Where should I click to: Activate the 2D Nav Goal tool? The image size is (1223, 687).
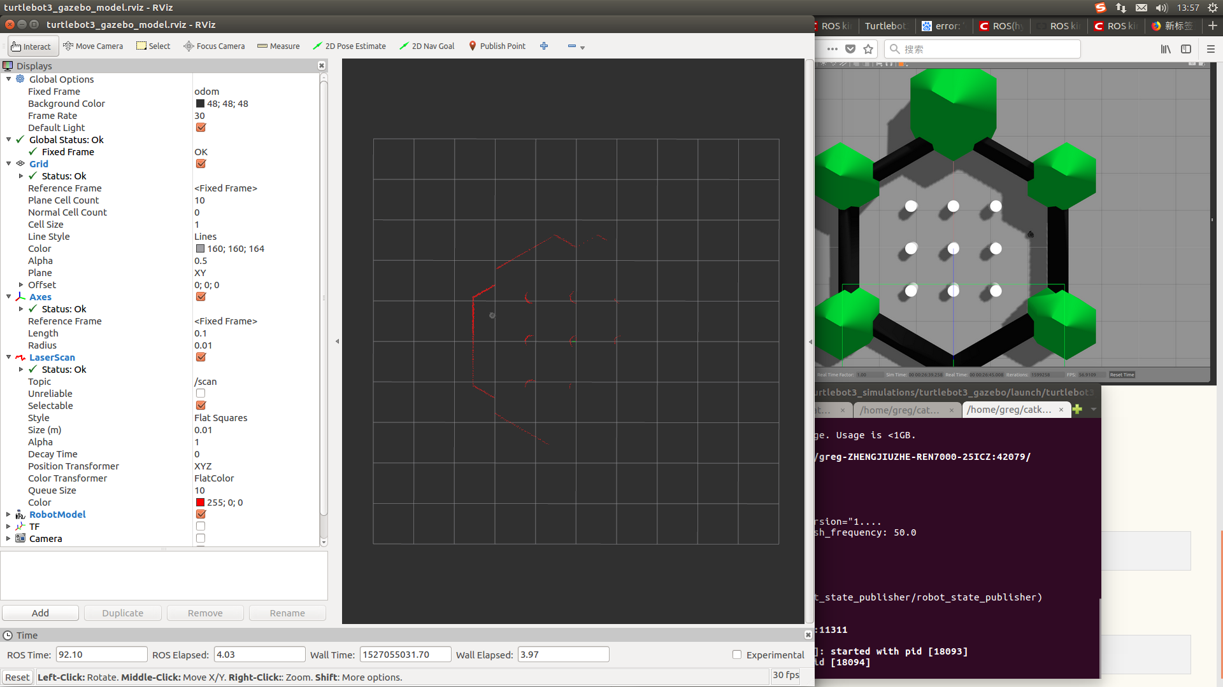click(426, 46)
